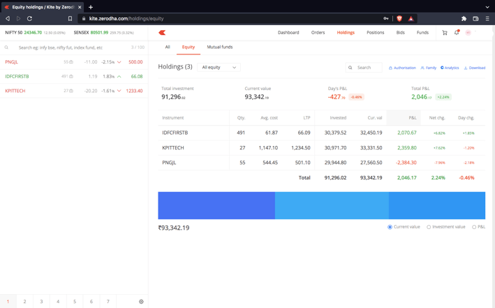The width and height of the screenshot is (495, 308).
Task: Open the browser wallet icon
Action: point(475,19)
